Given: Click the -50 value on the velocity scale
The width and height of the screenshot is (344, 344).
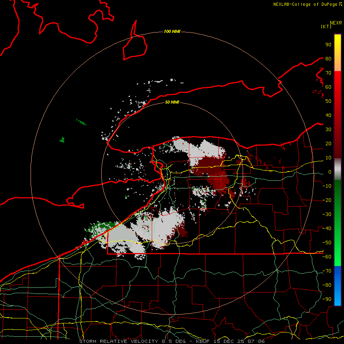Looking at the screenshot, I should [327, 243].
